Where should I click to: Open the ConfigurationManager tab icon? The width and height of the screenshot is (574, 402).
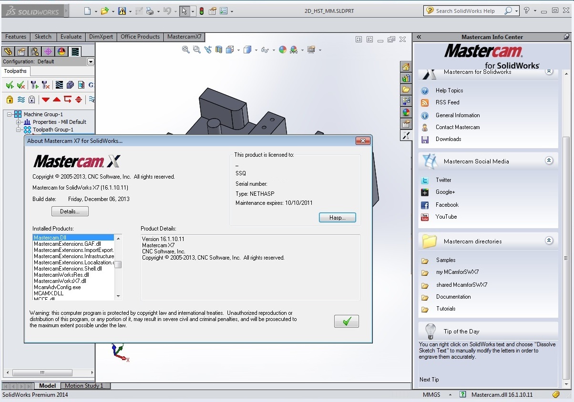coord(34,51)
